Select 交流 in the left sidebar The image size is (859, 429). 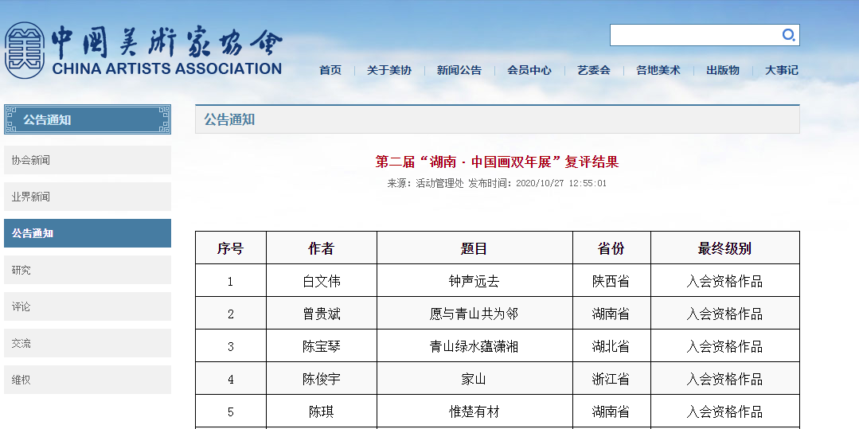(88, 343)
